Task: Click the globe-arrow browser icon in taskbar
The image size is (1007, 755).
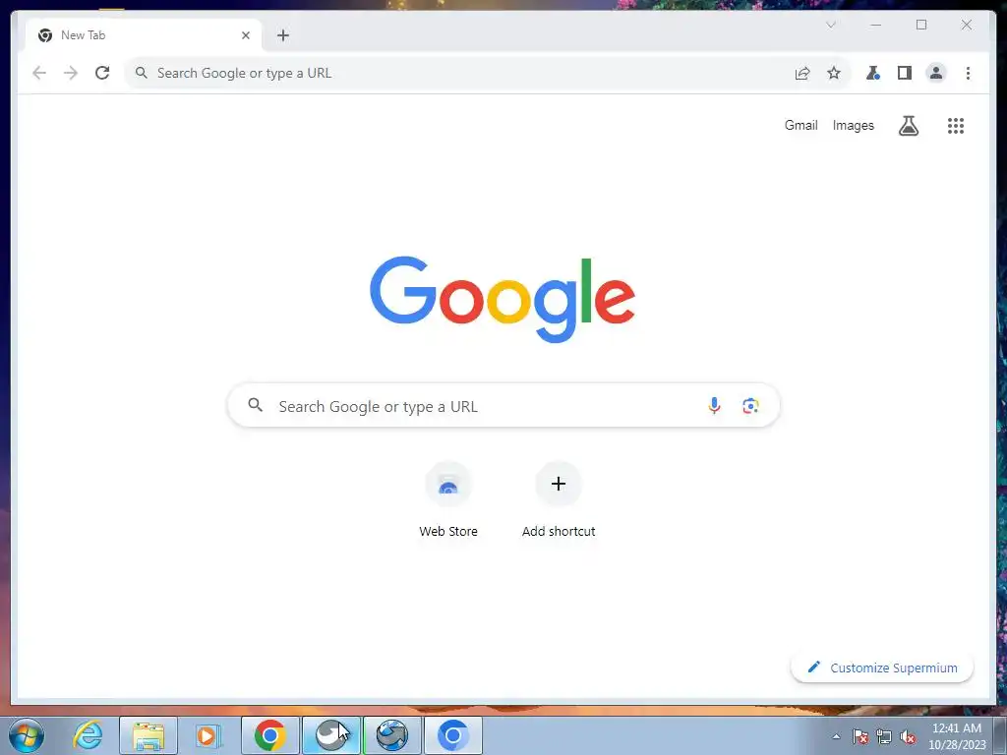Action: [391, 735]
